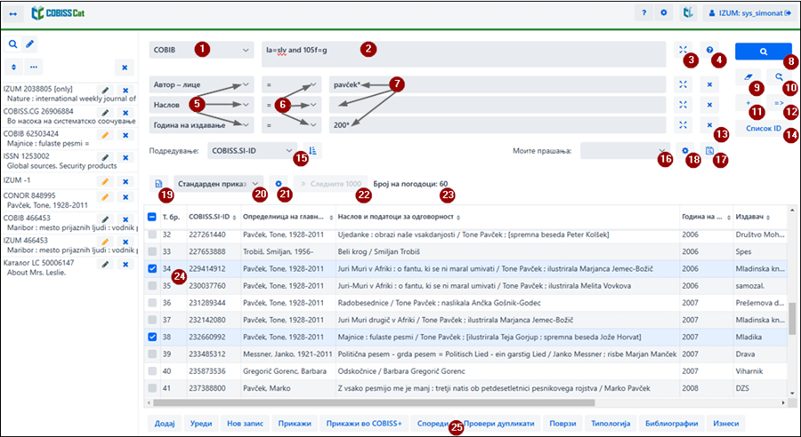Image resolution: width=801 pixels, height=437 pixels.
Task: Click the Провери дупликати button
Action: pyautogui.click(x=498, y=423)
